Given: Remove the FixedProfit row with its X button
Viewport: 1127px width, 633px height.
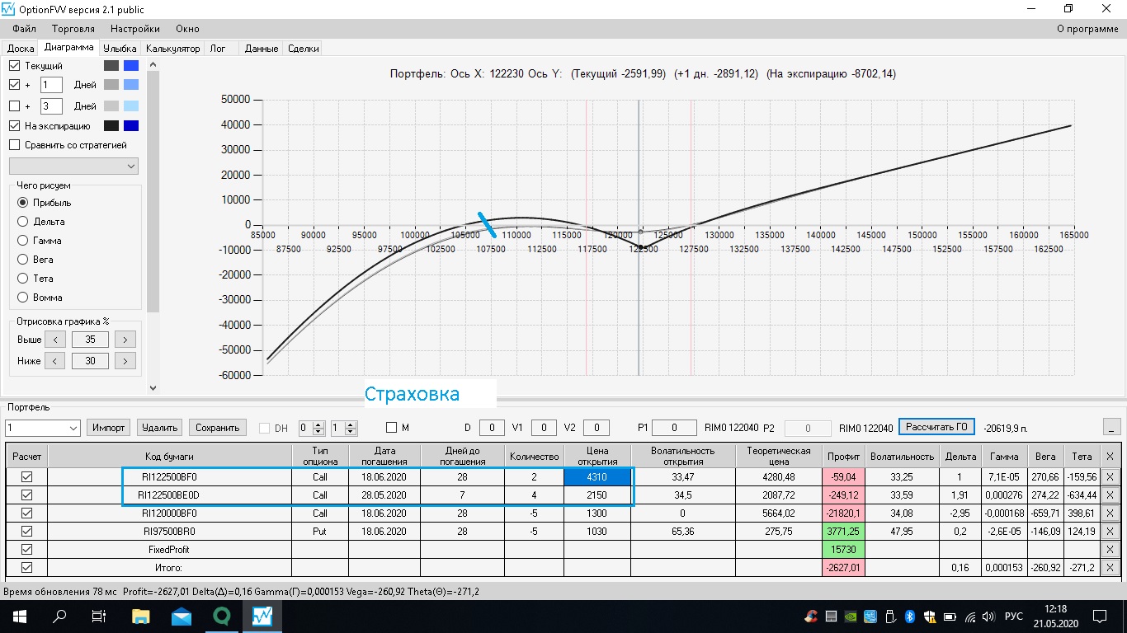Looking at the screenshot, I should pos(1110,550).
